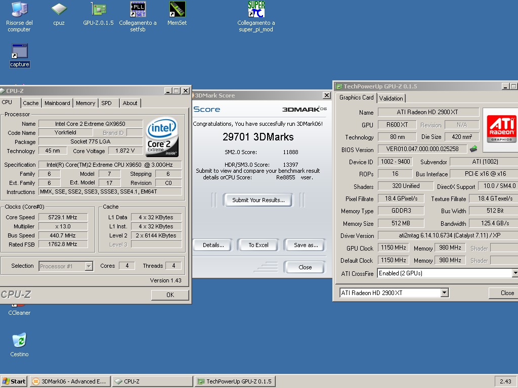Switch to the Validation tab in GPU-Z
Viewport: 518px width, 388px height.
391,99
